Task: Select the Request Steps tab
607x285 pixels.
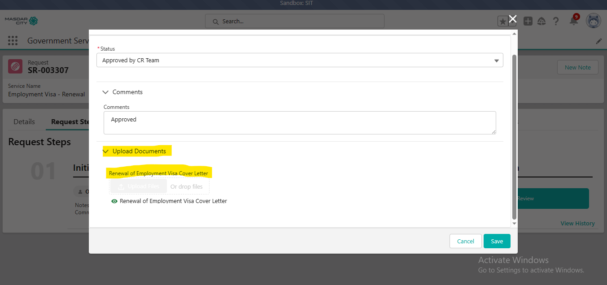Action: pyautogui.click(x=71, y=122)
